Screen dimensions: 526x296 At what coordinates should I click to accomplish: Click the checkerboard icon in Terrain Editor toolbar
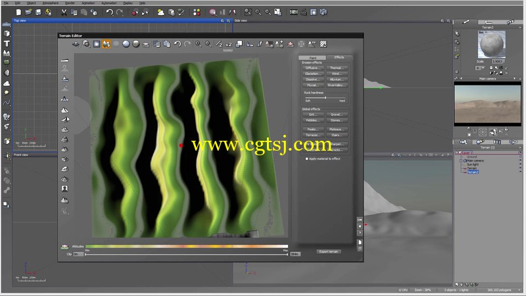pyautogui.click(x=323, y=44)
